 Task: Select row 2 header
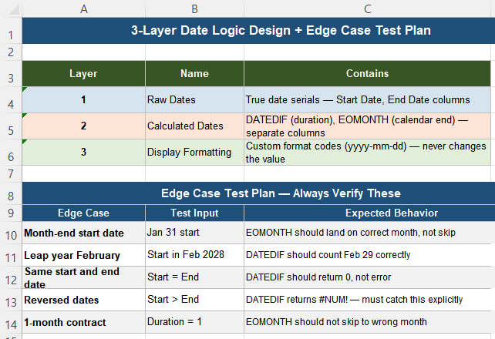tap(11, 52)
